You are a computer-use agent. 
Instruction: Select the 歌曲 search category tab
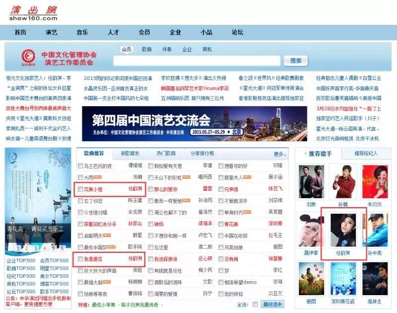coord(146,49)
